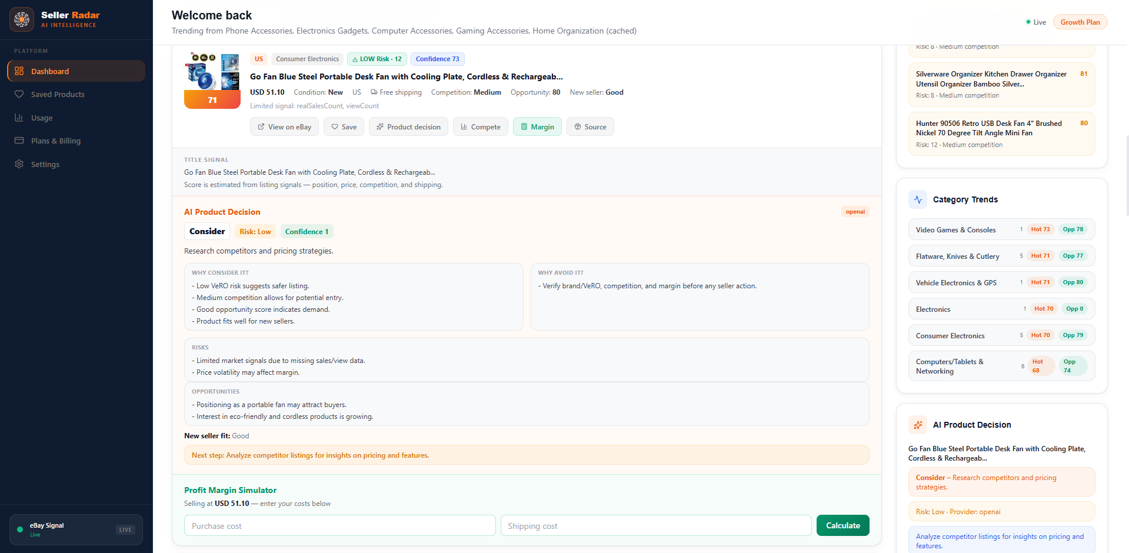Image resolution: width=1129 pixels, height=553 pixels.
Task: Go to the Usage page
Action: tap(76, 118)
